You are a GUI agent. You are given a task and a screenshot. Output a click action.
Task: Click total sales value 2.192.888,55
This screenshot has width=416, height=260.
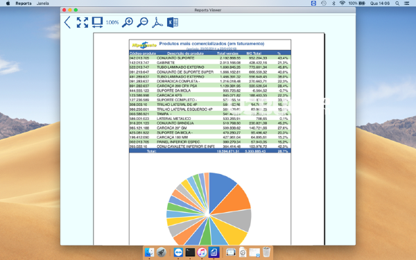click(230, 58)
